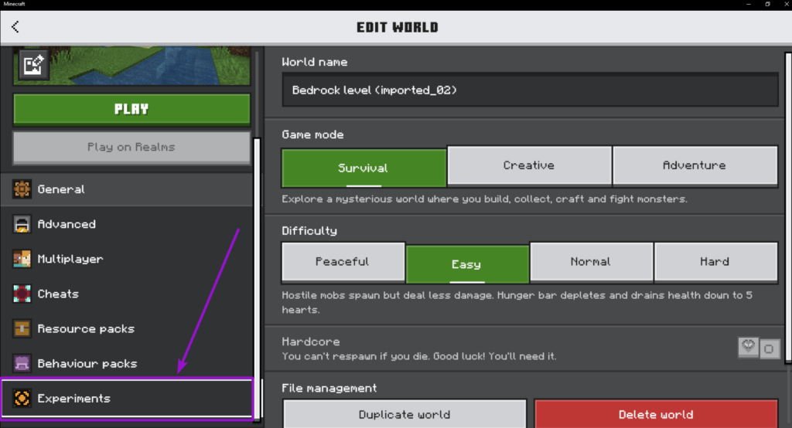Image resolution: width=792 pixels, height=428 pixels.
Task: Click the General gear icon
Action: click(22, 189)
